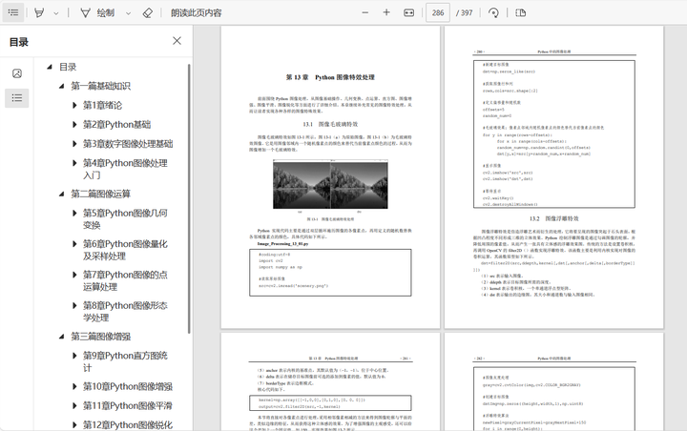687x431 pixels.
Task: Go to 第4章Python图像处理入门 entry
Action: [125, 169]
